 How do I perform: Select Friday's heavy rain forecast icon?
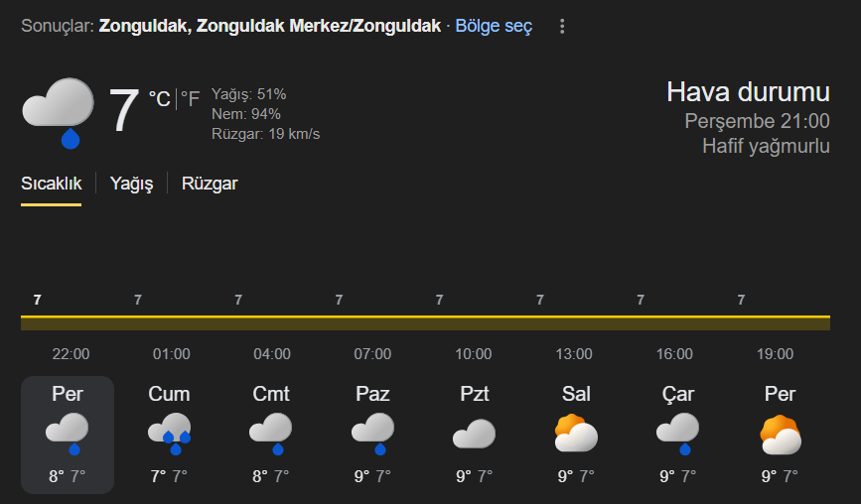pyautogui.click(x=169, y=433)
